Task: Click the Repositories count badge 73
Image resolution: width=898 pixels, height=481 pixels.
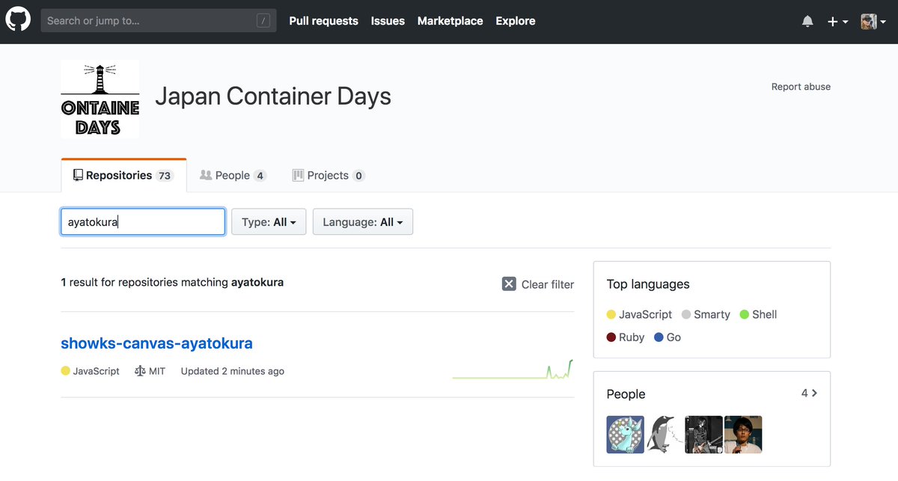Action: pyautogui.click(x=165, y=176)
